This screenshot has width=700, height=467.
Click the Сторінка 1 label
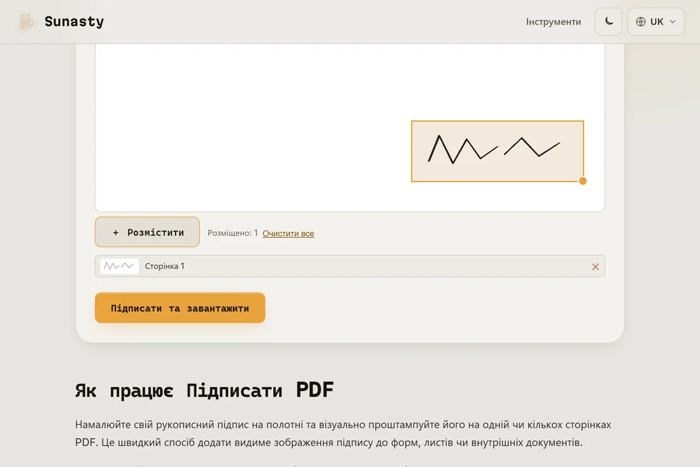(x=164, y=266)
